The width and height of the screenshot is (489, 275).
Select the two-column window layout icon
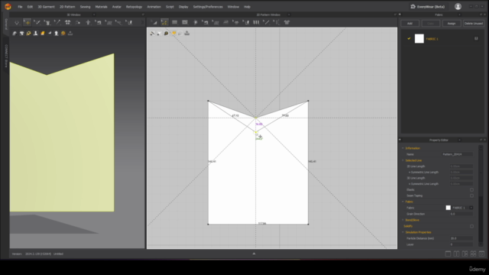(x=457, y=254)
